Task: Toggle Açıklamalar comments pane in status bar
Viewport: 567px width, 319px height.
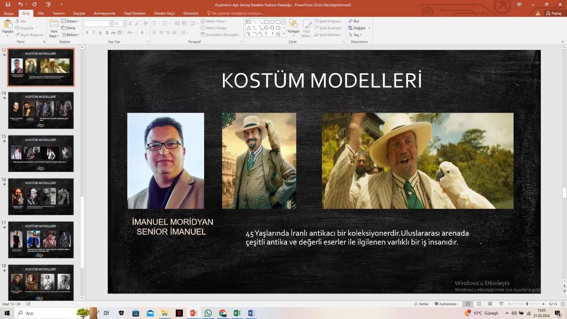Action: click(445, 304)
